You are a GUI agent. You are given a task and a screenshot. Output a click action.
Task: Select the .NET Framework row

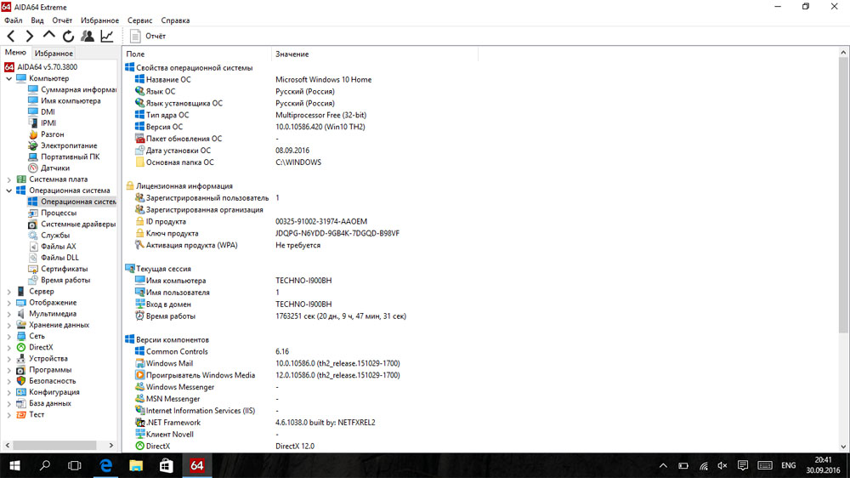pos(255,423)
